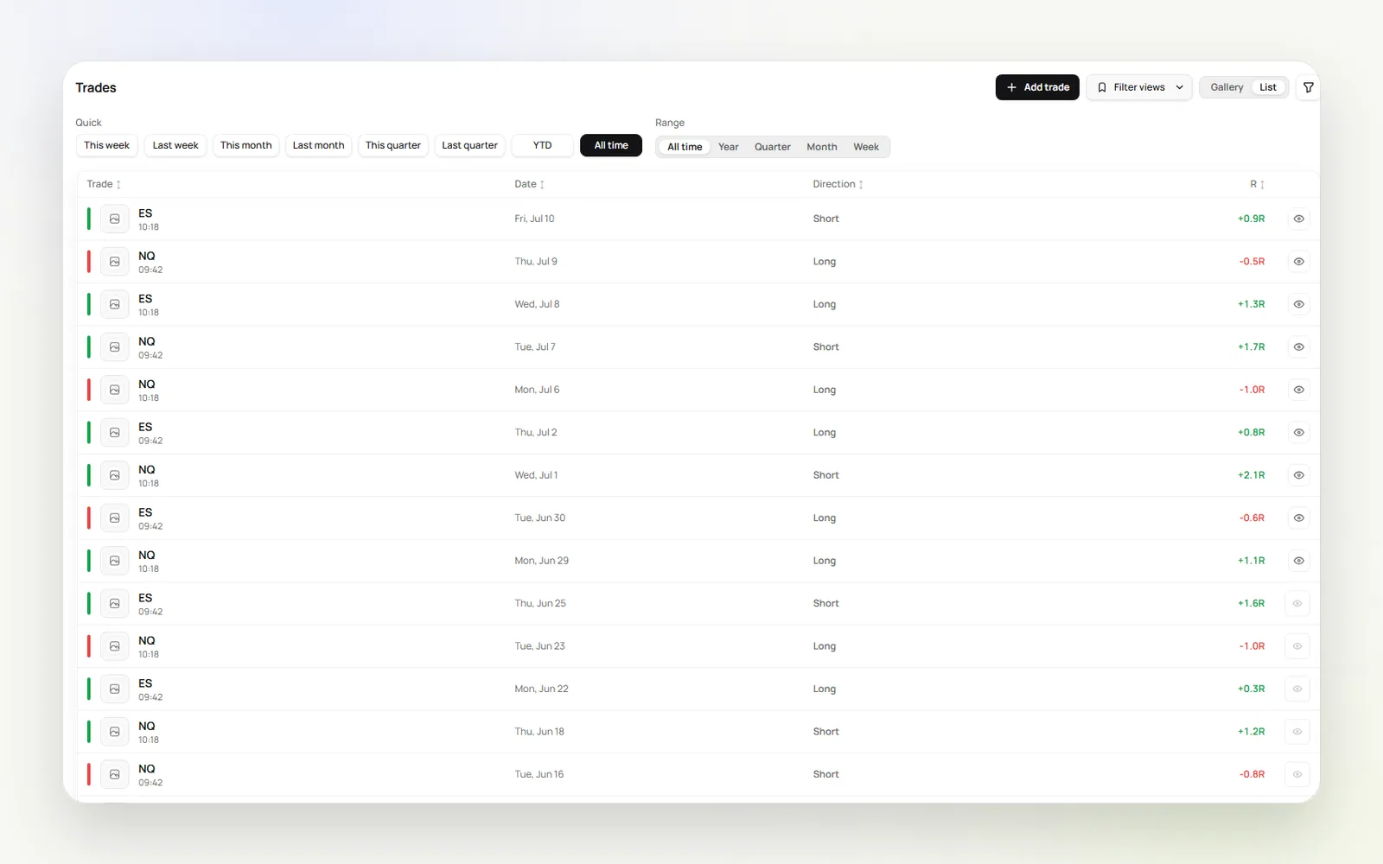Select the Year range tab
This screenshot has width=1383, height=864.
[x=729, y=147]
